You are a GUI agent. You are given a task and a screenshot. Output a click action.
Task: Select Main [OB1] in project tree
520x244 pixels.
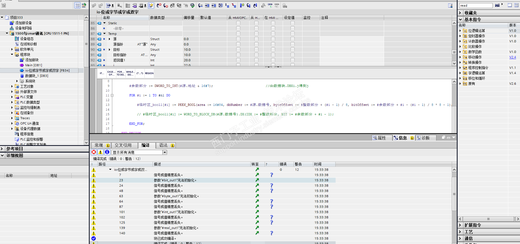33,65
